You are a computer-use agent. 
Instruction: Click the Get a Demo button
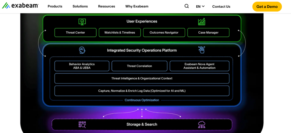[267, 7]
